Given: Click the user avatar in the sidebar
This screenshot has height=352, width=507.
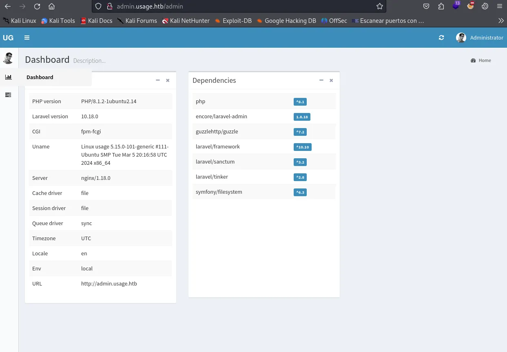Looking at the screenshot, I should (8, 58).
